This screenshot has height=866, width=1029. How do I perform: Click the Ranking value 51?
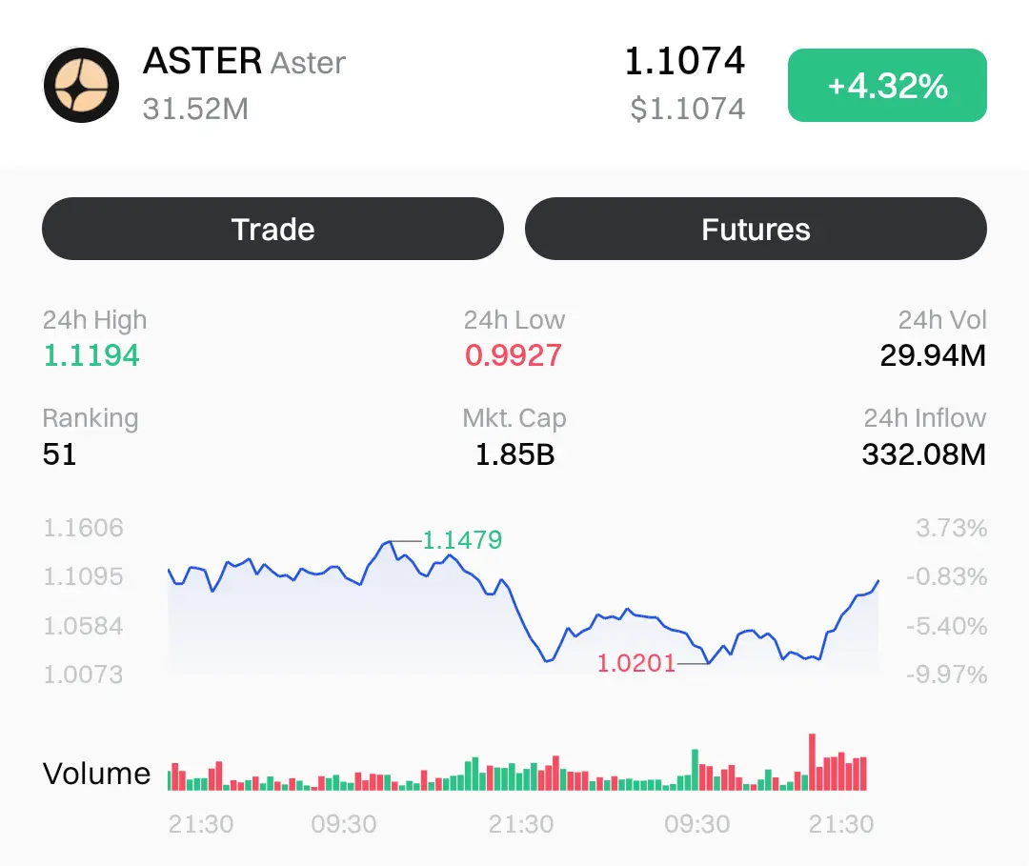[x=59, y=454]
